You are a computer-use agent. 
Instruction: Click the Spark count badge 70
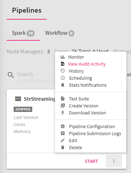30,33
